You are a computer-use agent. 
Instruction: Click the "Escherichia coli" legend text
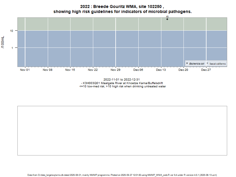(x=197, y=64)
